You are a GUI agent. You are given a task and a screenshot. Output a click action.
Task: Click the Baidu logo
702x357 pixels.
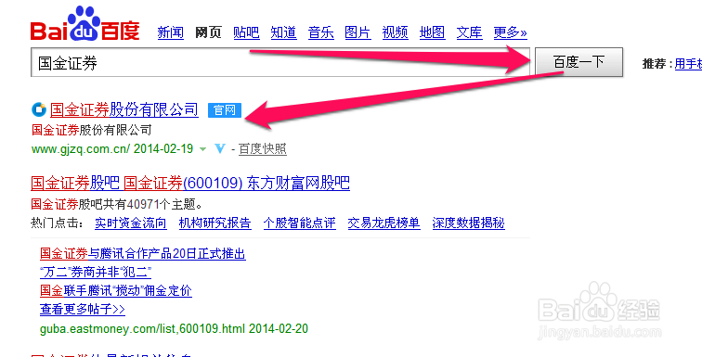(x=85, y=24)
